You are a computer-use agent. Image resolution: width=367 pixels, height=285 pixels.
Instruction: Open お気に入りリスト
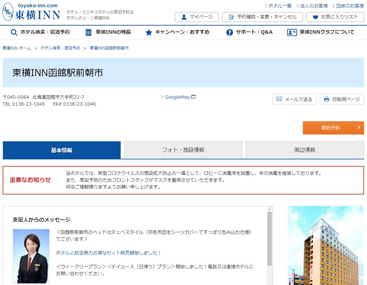(x=335, y=17)
